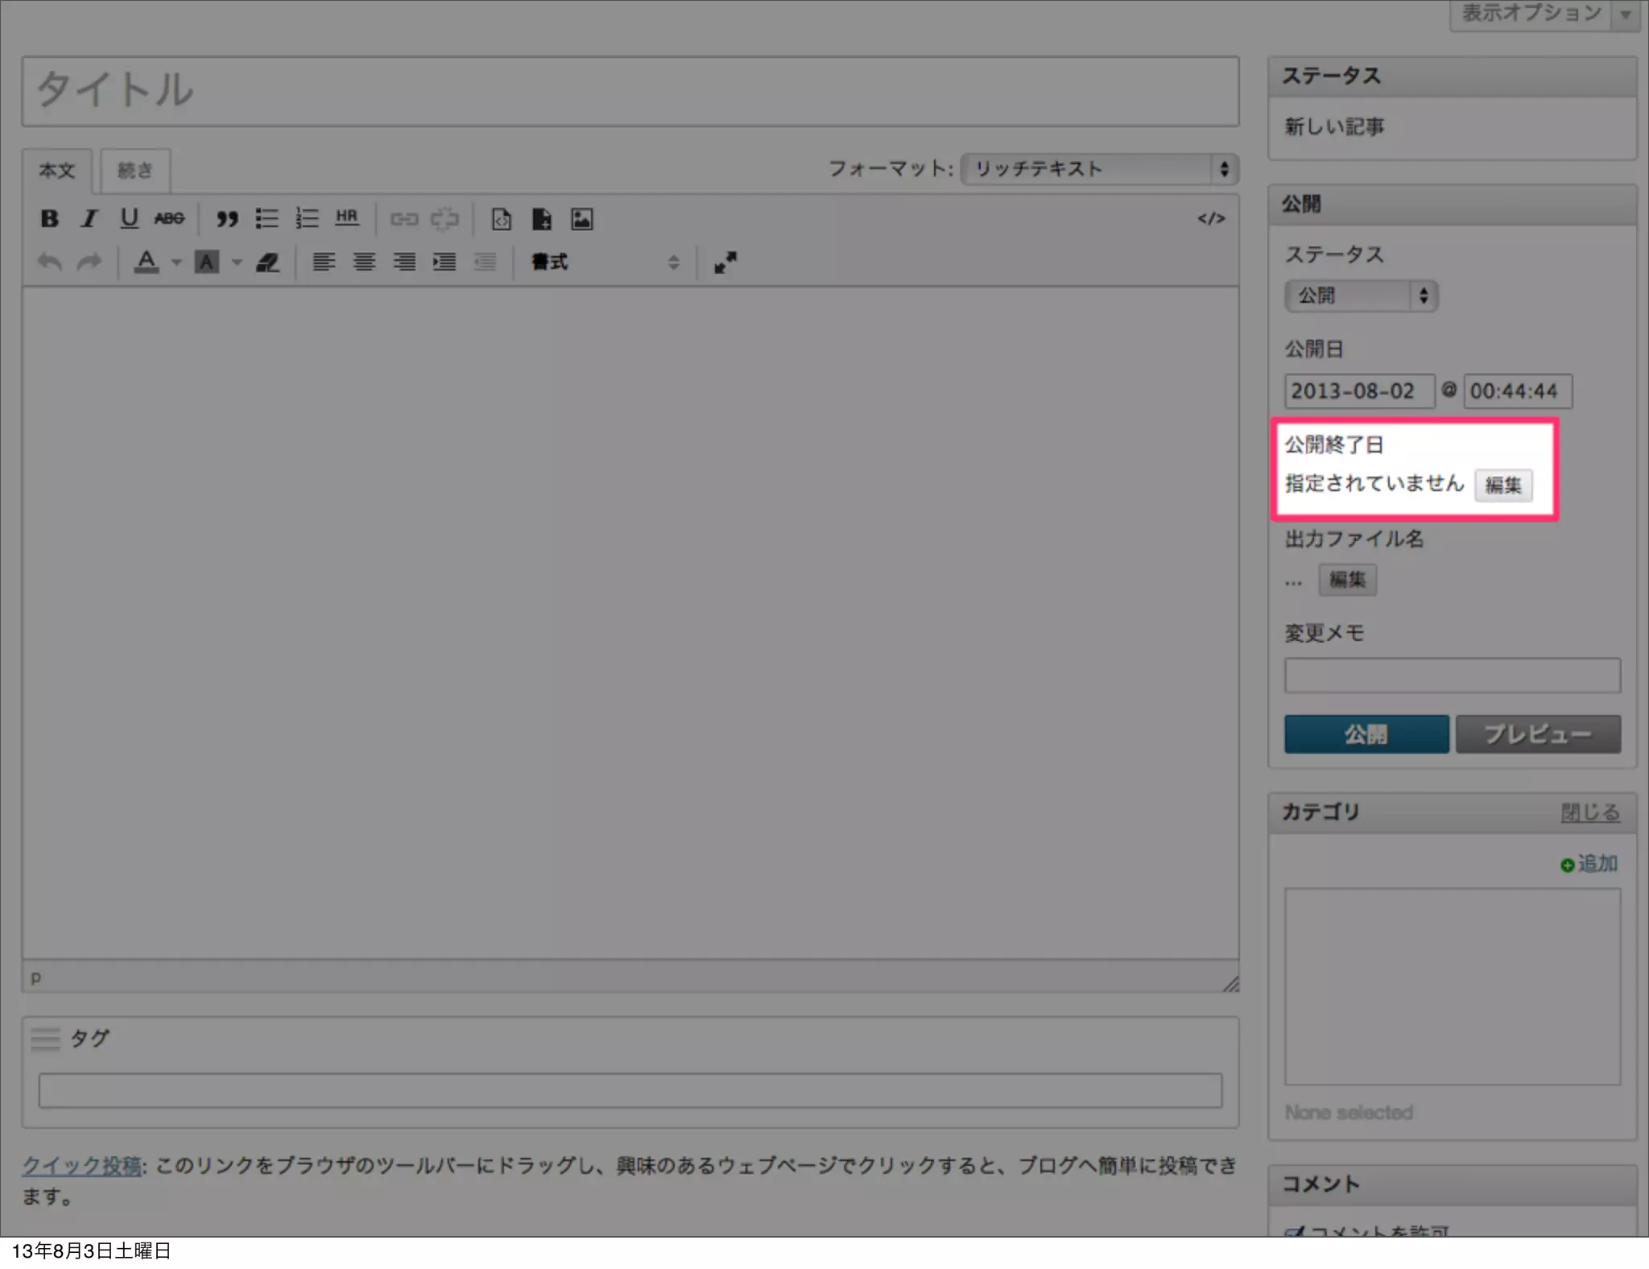Image resolution: width=1649 pixels, height=1269 pixels.
Task: Switch to the 続き tab
Action: [x=134, y=171]
